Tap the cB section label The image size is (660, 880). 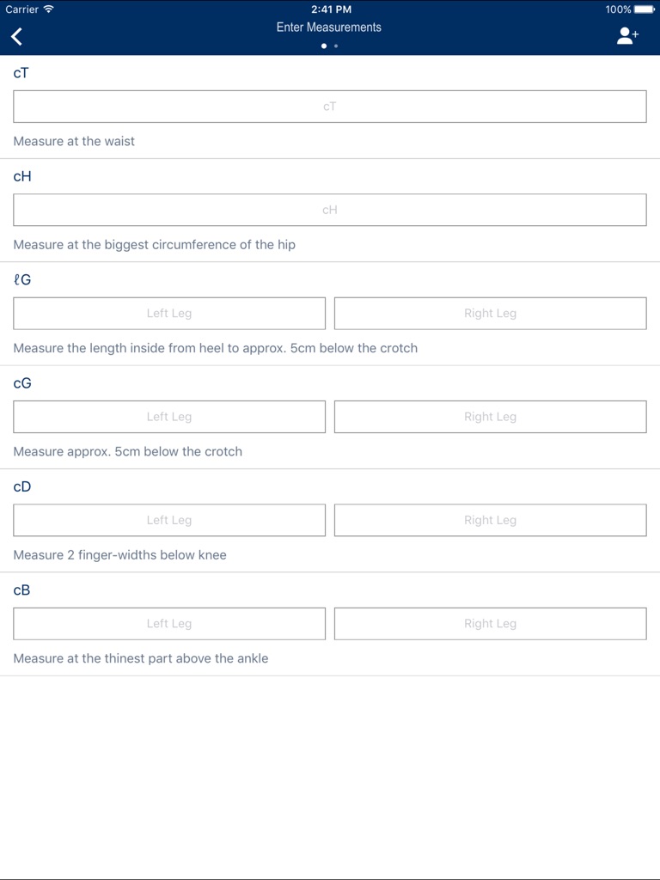(x=21, y=590)
